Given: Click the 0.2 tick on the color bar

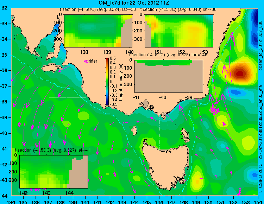Looking at the screenshot, I should (x=113, y=72).
